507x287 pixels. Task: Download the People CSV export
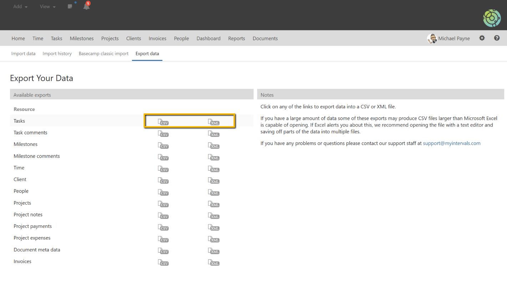tap(163, 193)
